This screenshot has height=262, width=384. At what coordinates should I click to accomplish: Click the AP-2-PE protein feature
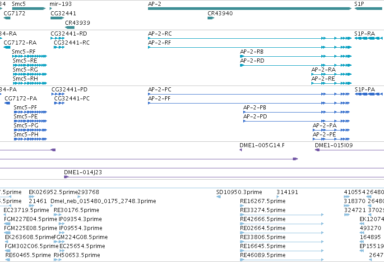click(331, 139)
